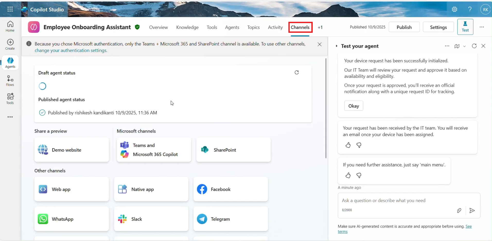
Task: Click the Publish button
Action: point(404,27)
